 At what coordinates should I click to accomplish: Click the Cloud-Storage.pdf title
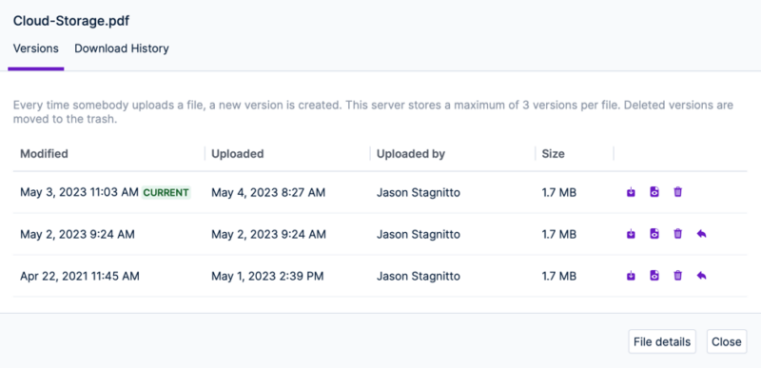[x=70, y=21]
